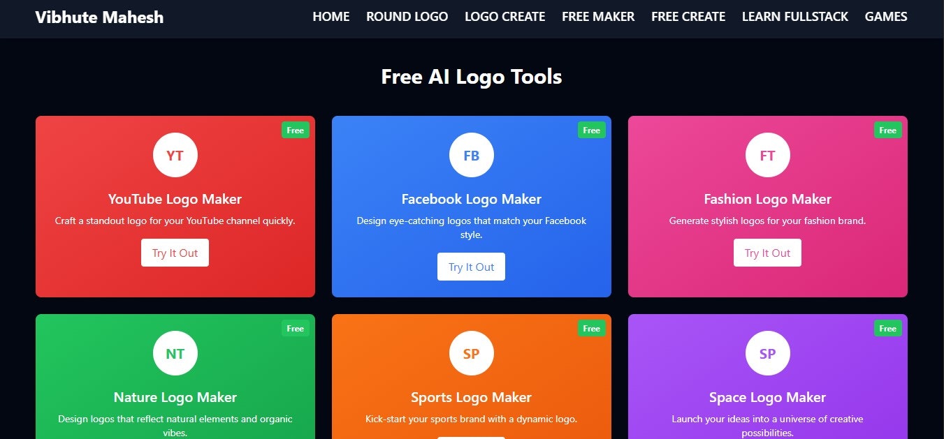Click the Vibhute Mahesh site title
Viewport: 944px width, 439px height.
[x=99, y=17]
